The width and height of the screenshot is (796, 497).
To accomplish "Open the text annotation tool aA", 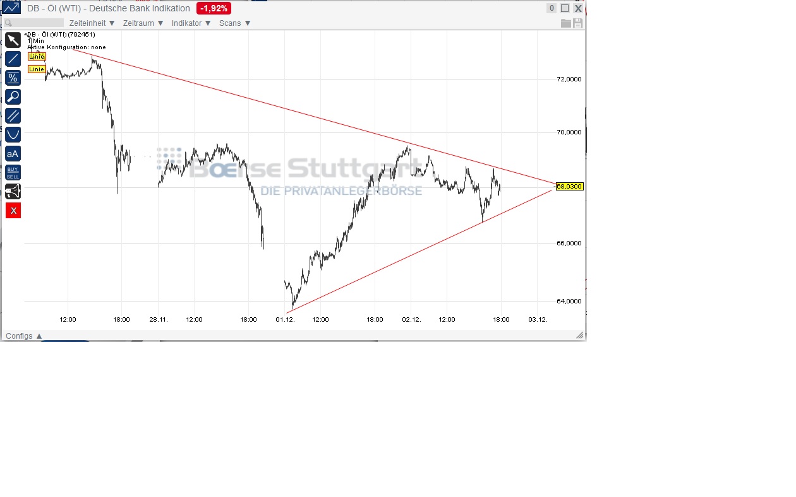I will [x=13, y=153].
